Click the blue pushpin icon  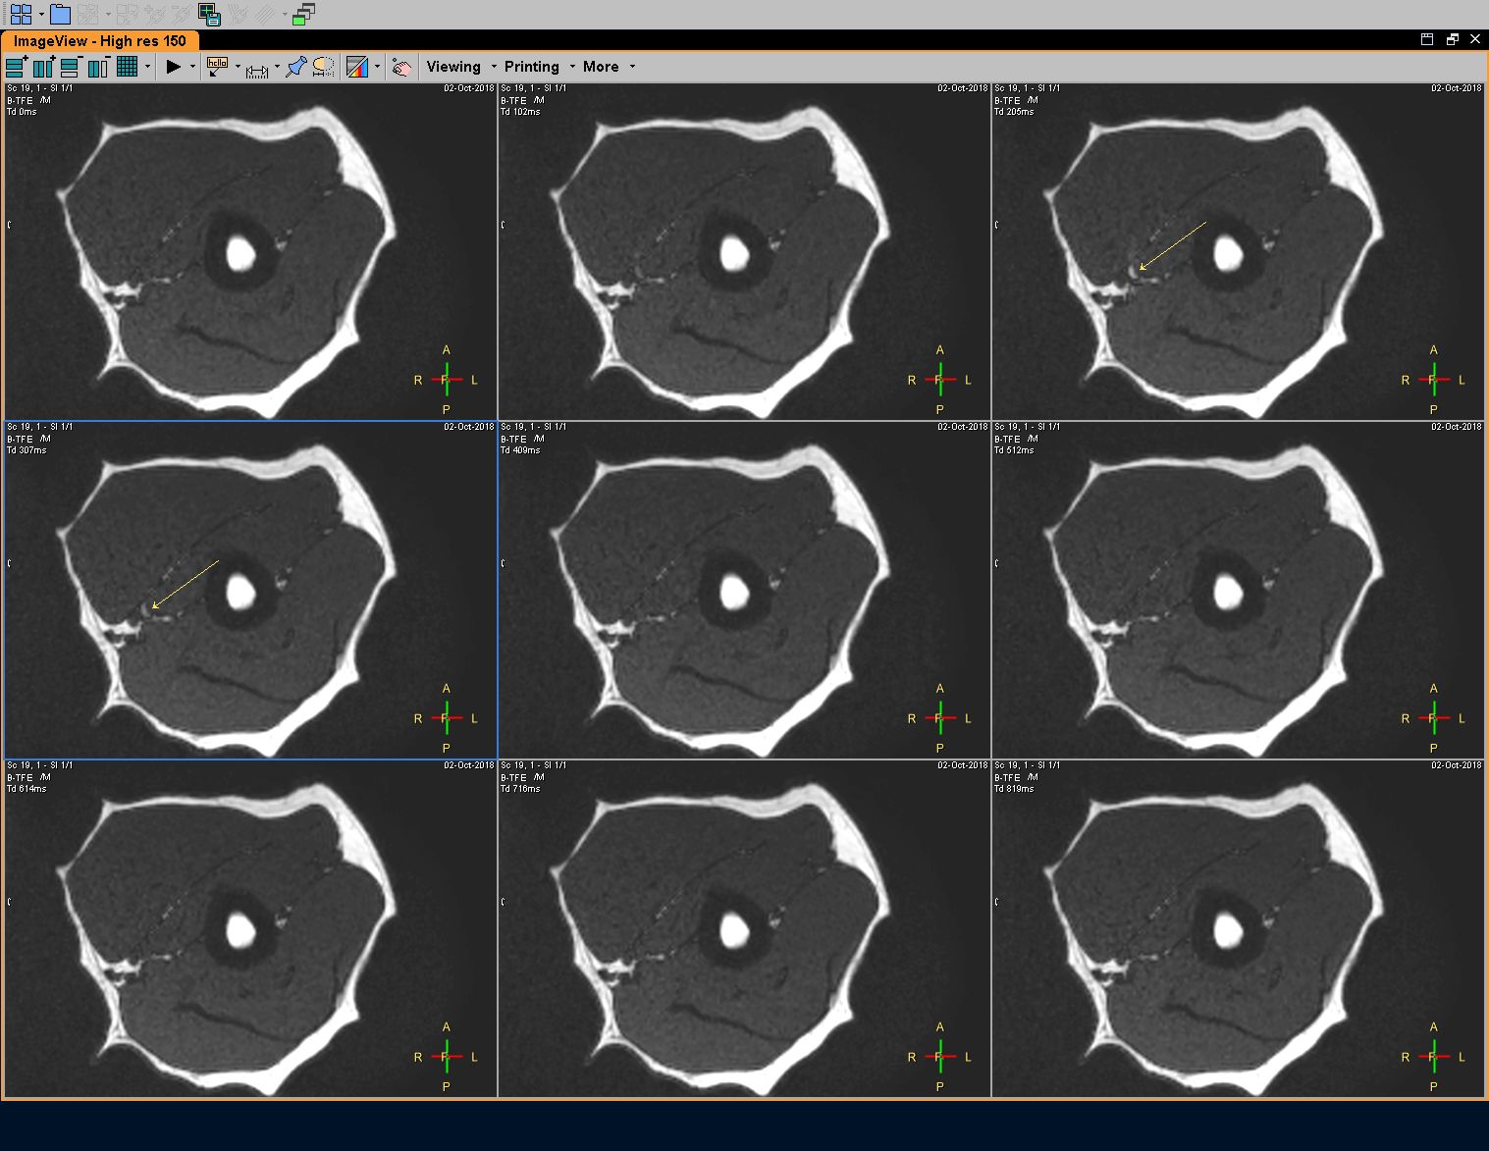tap(295, 67)
